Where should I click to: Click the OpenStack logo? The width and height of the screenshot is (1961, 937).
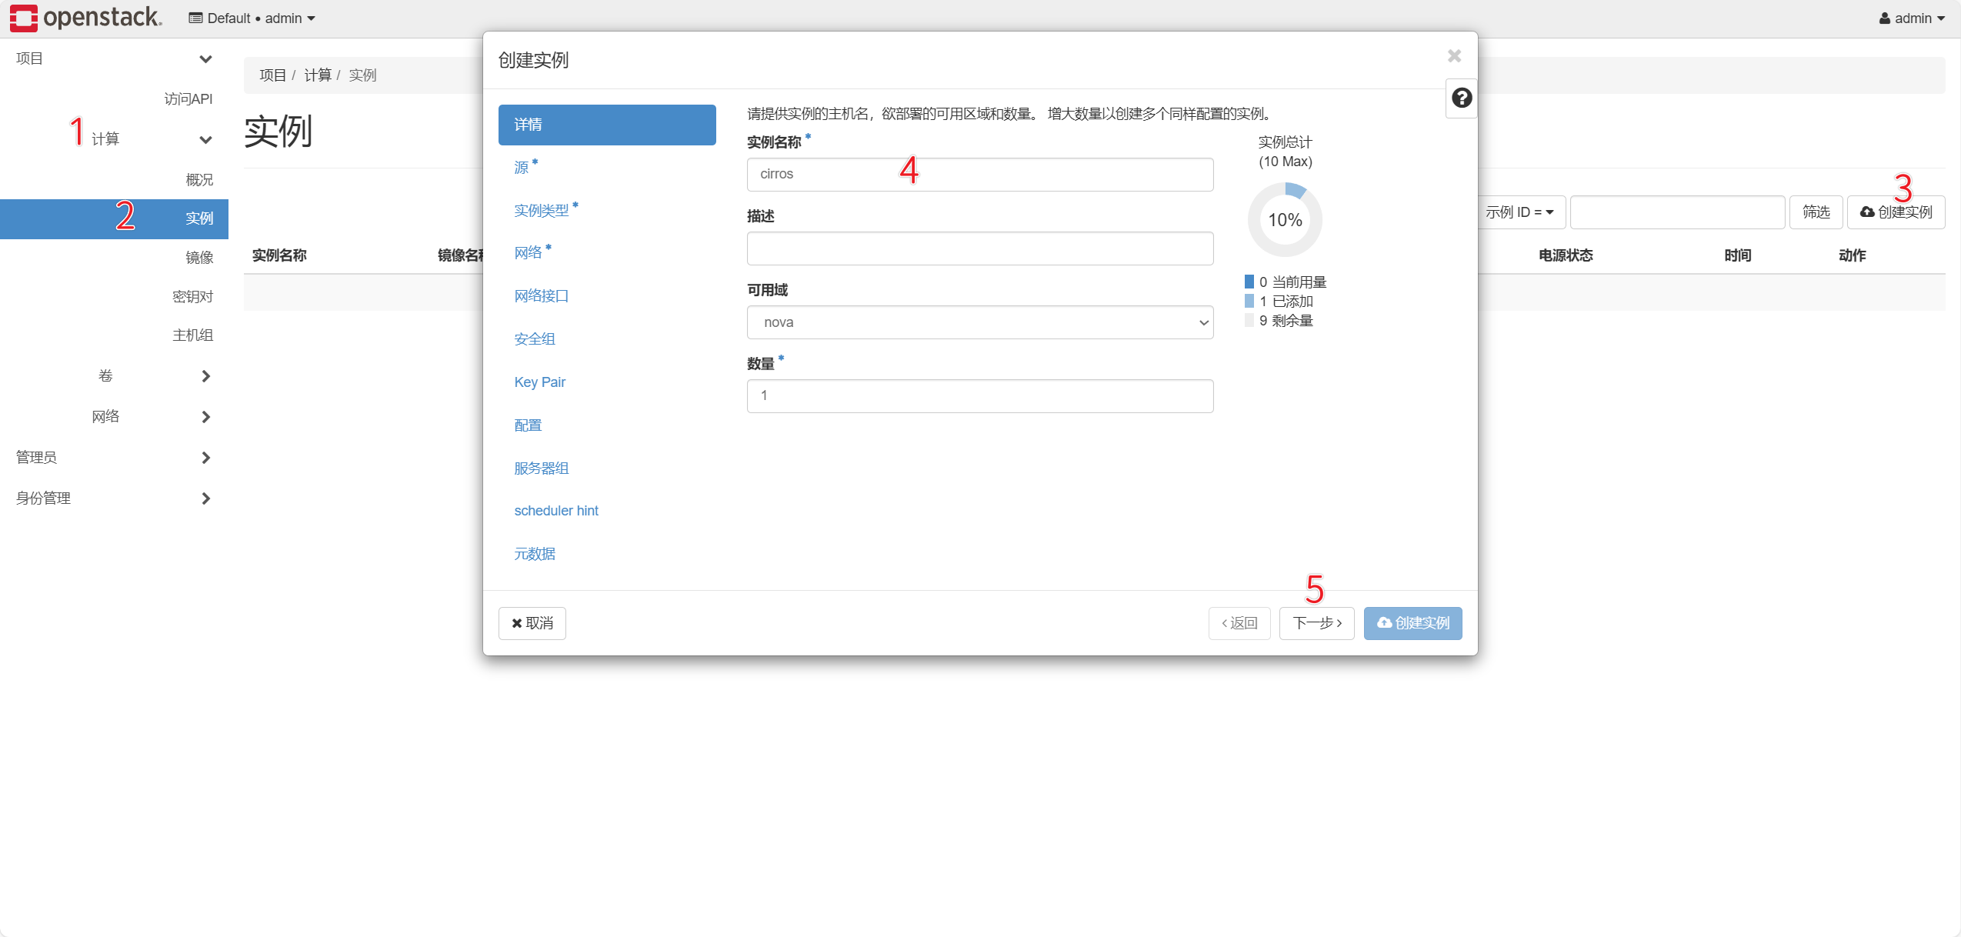tap(85, 18)
